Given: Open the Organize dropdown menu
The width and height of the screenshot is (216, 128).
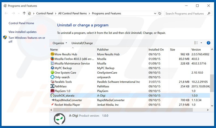Looking at the screenshot, I should 60,43.
